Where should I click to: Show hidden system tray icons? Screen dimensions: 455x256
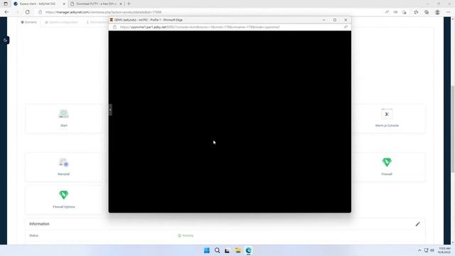click(419, 250)
